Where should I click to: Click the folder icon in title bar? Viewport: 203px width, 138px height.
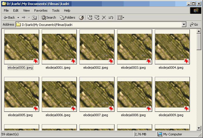point(4,4)
